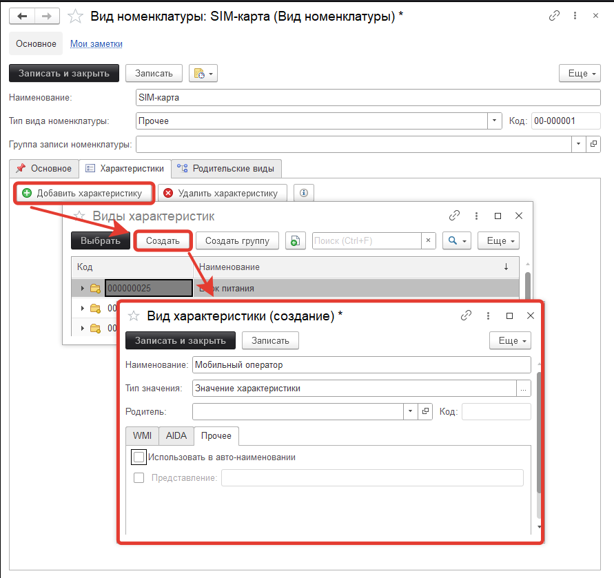Copy link to Вид номенклатуры form
This screenshot has height=578, width=614.
click(x=554, y=16)
